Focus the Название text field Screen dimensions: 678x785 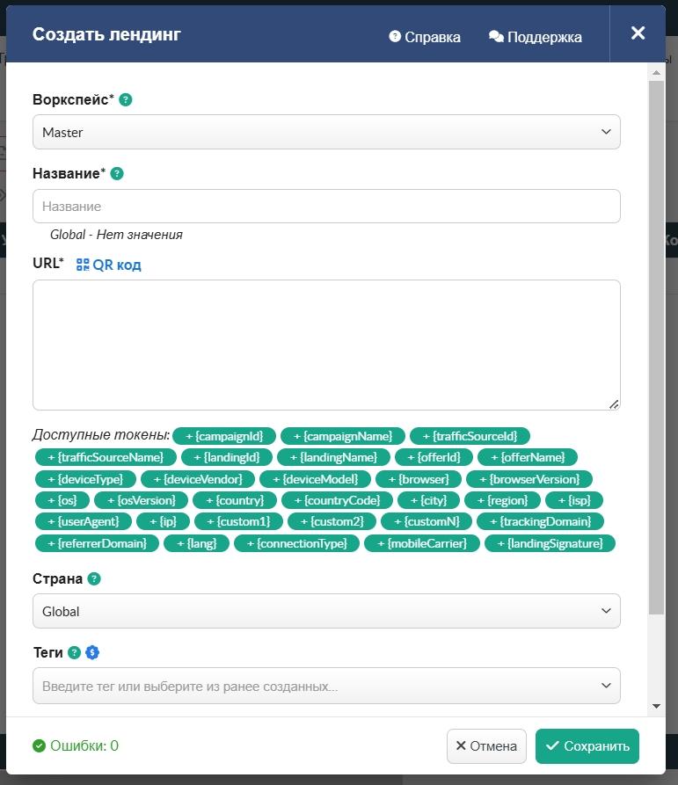click(326, 207)
